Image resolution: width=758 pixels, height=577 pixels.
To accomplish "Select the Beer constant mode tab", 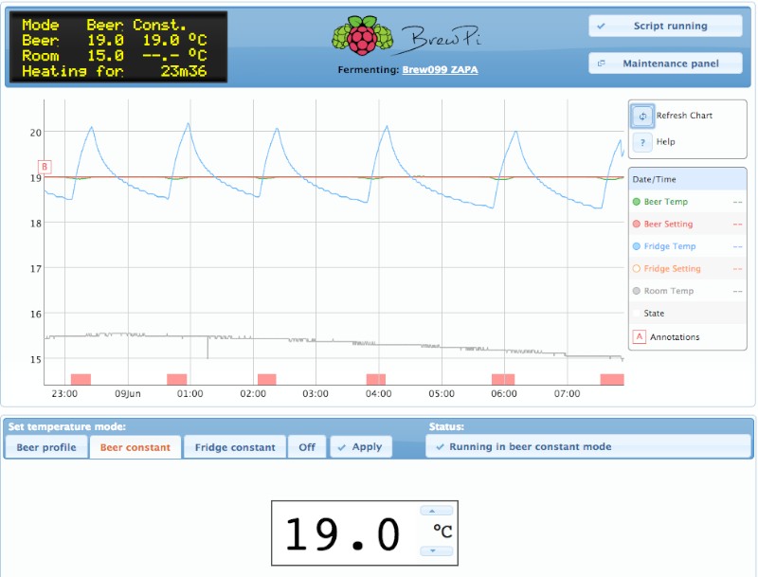I will click(135, 447).
